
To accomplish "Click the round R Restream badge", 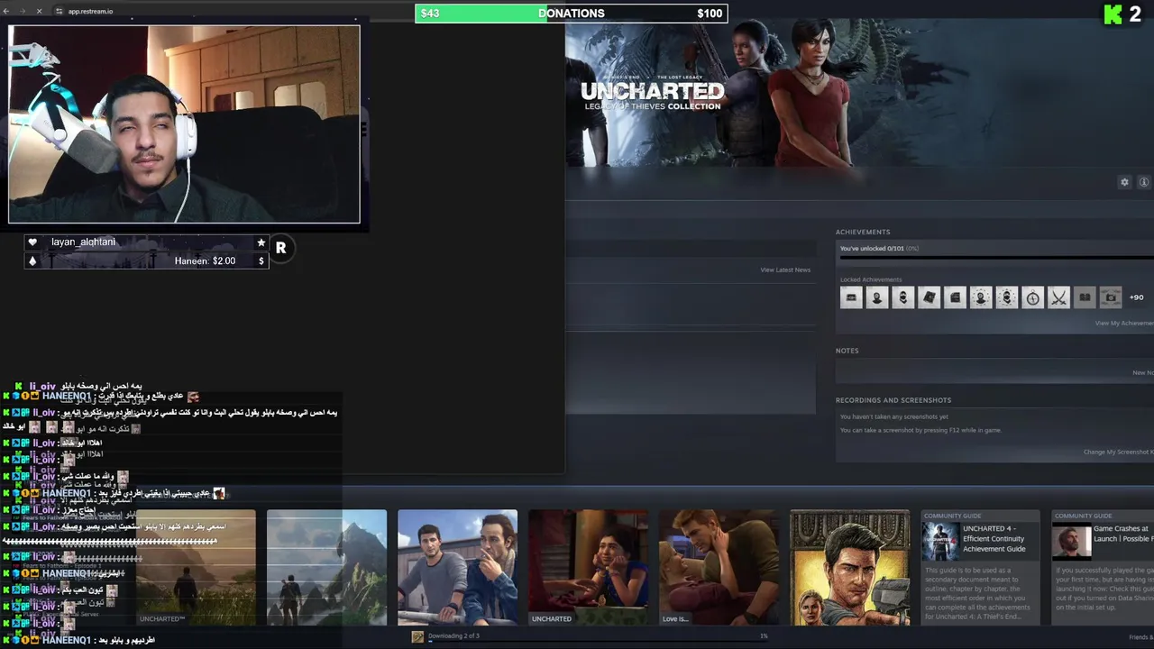I will (280, 248).
